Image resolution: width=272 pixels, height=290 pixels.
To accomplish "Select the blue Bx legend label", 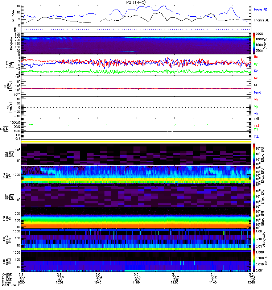I will [x=256, y=71].
